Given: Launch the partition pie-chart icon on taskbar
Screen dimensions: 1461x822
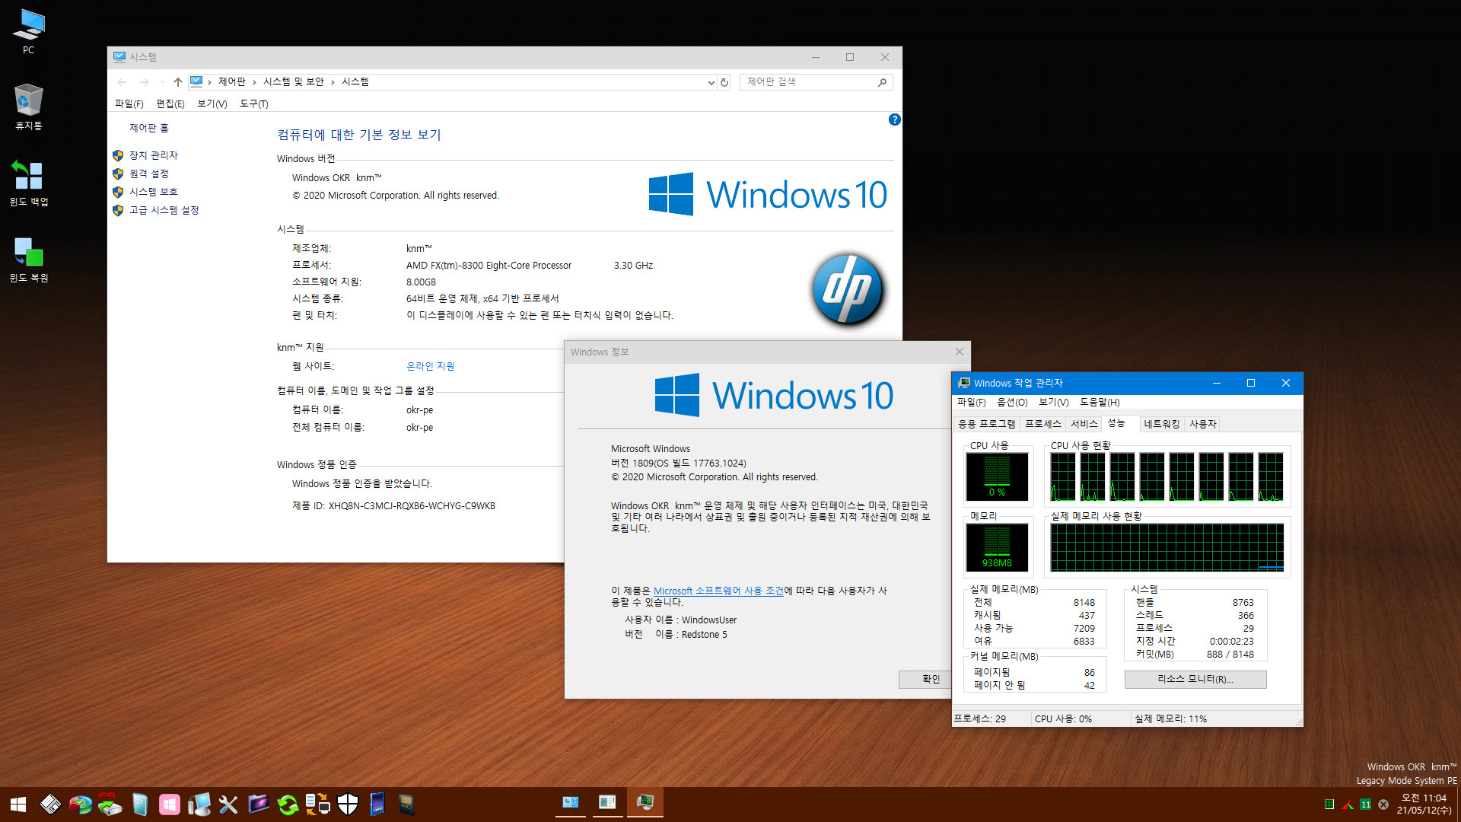Looking at the screenshot, I should click(x=80, y=804).
